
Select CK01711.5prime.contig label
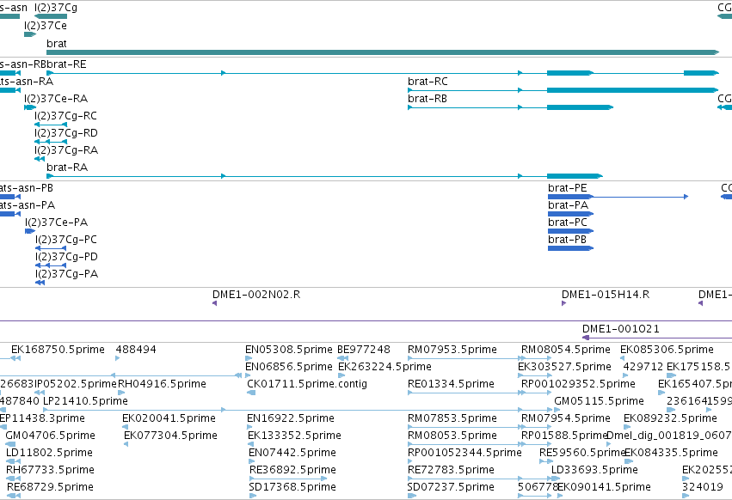point(307,384)
